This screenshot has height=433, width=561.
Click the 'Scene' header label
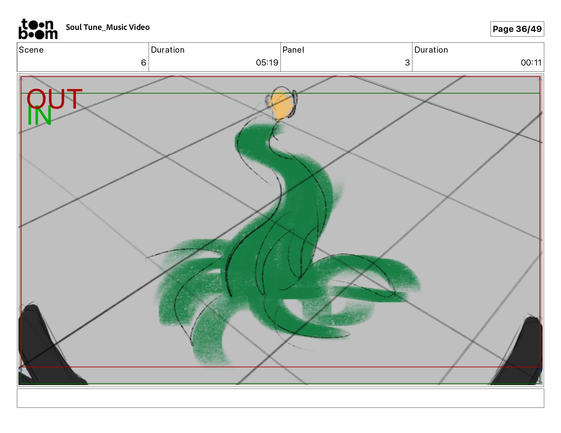(31, 50)
